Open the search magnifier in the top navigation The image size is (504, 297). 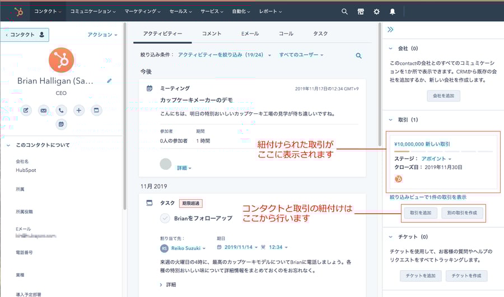344,12
